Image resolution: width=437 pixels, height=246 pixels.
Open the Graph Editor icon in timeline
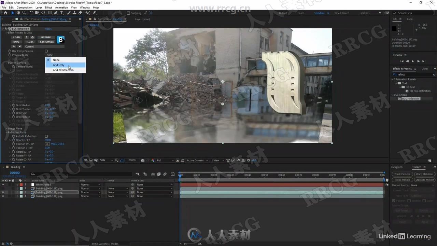pos(172,174)
